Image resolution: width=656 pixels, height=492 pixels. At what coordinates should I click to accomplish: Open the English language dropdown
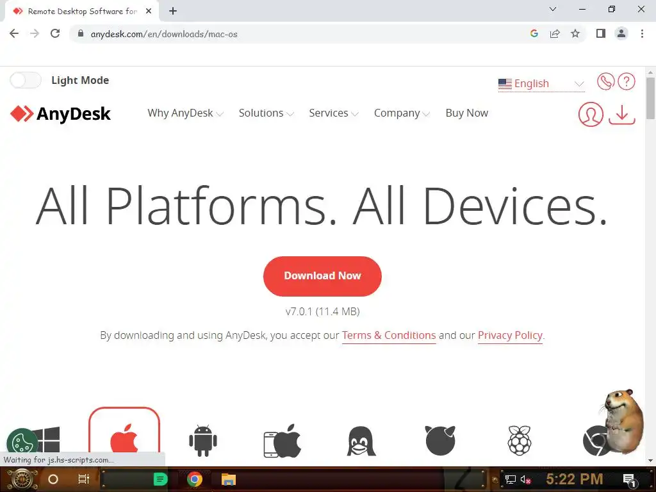(x=541, y=84)
